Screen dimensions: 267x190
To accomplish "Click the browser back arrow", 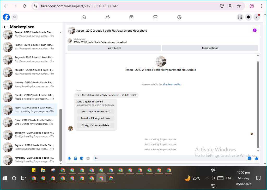I will point(6,6).
